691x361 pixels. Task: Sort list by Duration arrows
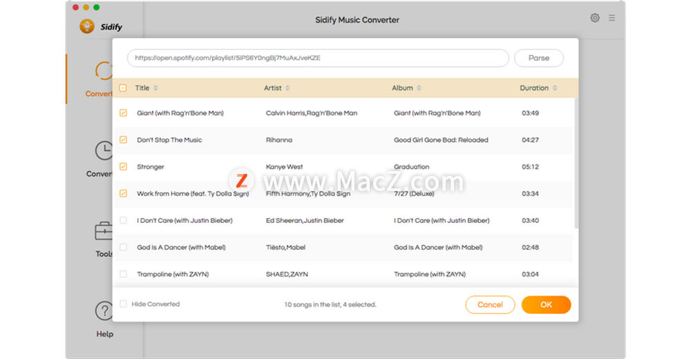point(554,88)
